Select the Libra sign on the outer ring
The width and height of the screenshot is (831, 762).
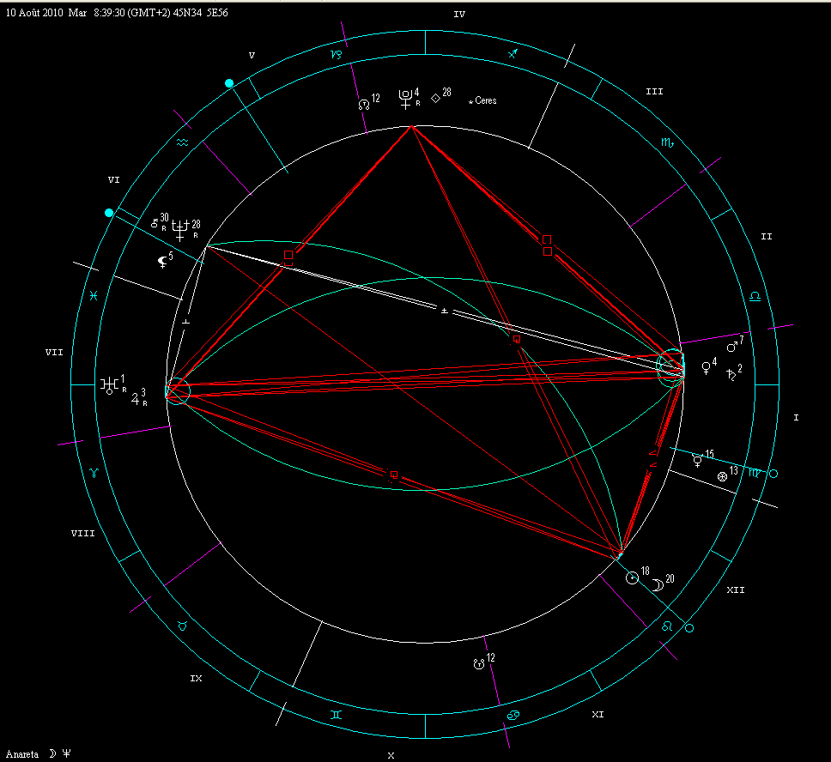755,296
